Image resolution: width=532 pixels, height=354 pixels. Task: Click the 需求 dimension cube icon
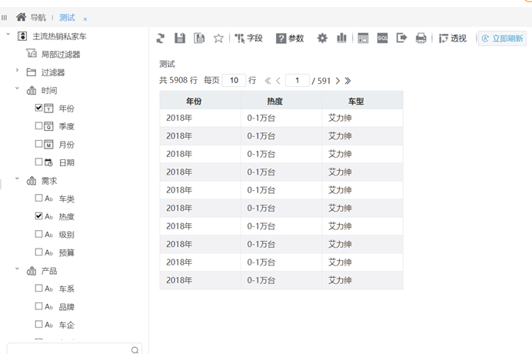32,181
